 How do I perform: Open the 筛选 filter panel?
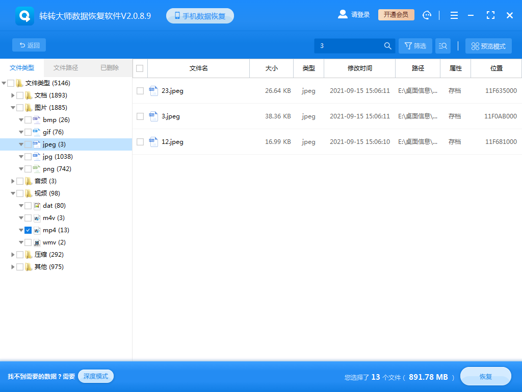[x=415, y=45]
